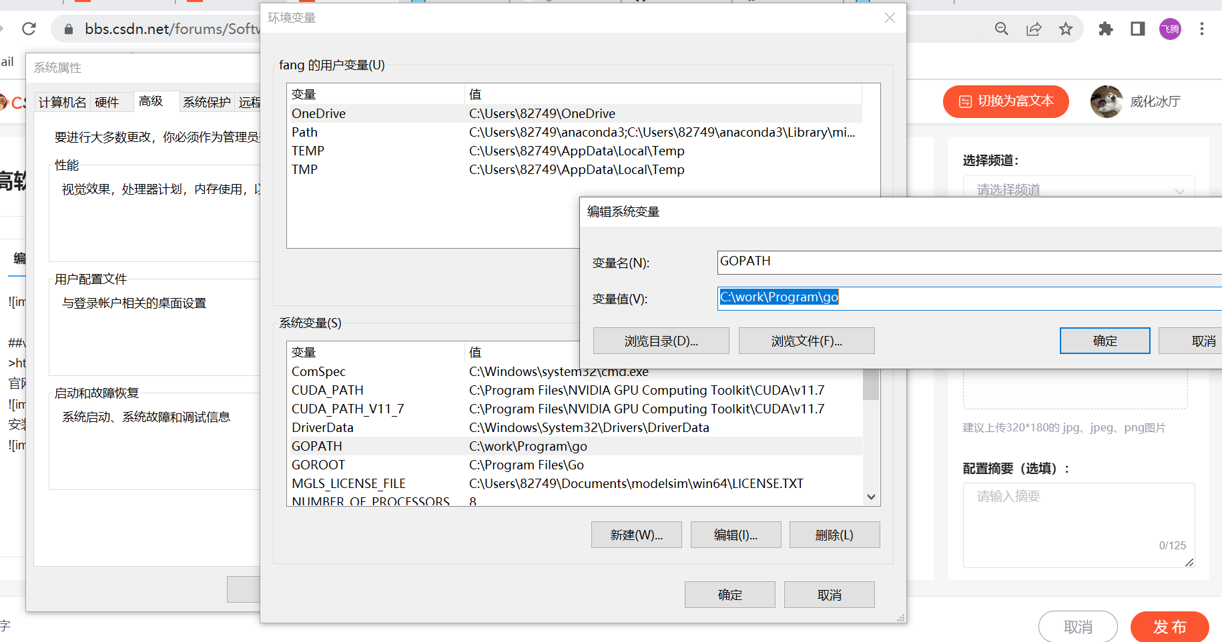Click the 变量 column header in user variables
This screenshot has width=1222, height=642.
pyautogui.click(x=376, y=94)
